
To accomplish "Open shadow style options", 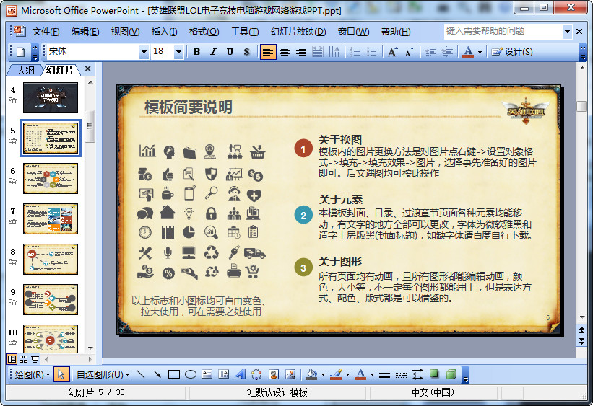I will 435,375.
